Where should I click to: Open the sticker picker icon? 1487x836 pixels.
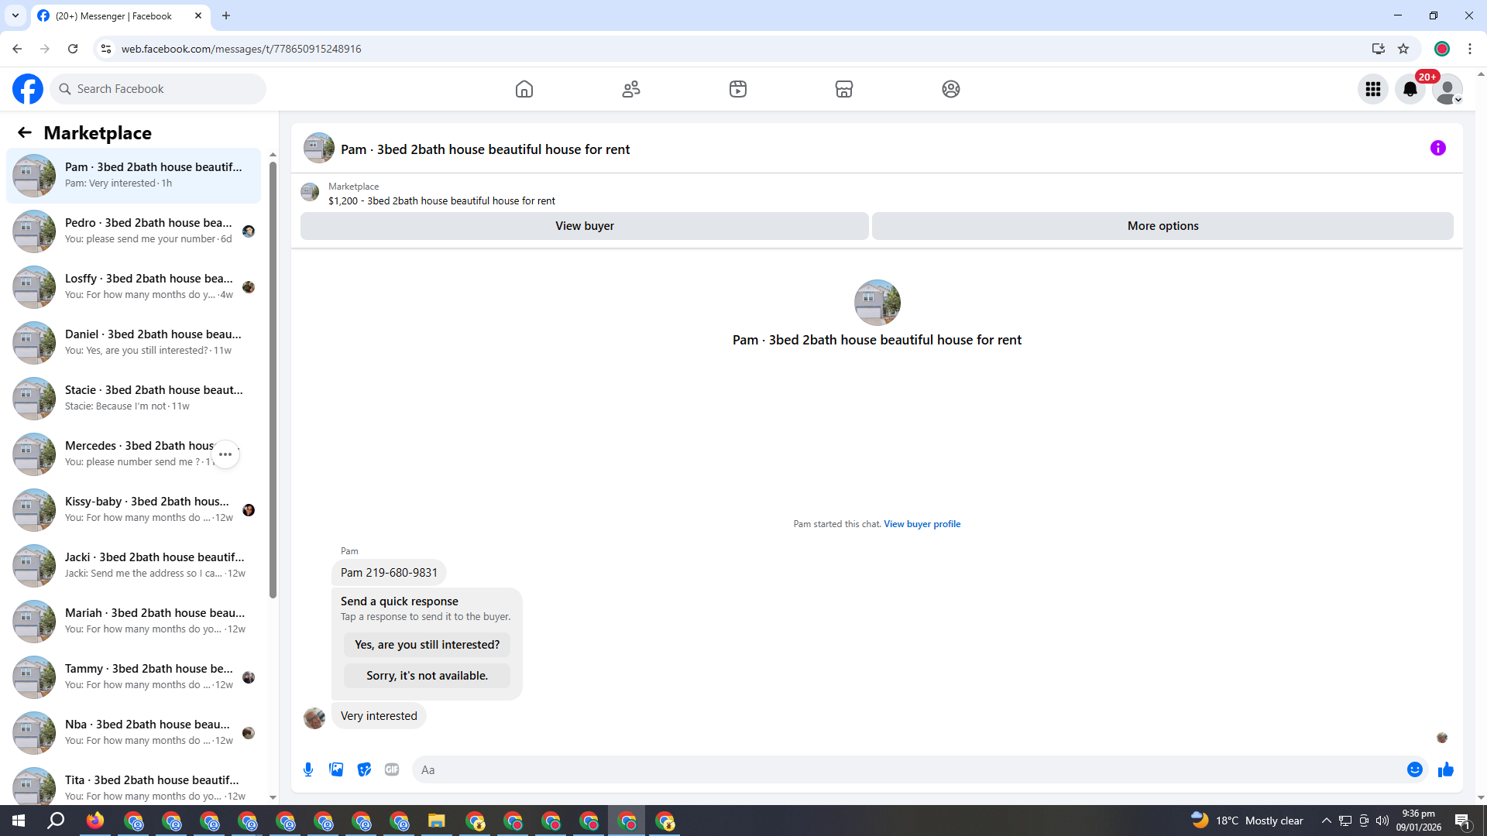coord(364,769)
